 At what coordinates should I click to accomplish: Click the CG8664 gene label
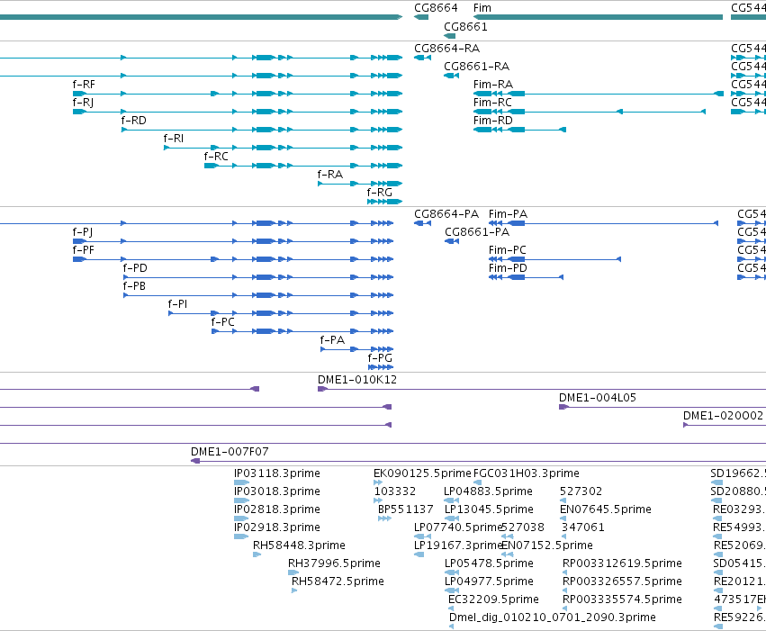(436, 8)
